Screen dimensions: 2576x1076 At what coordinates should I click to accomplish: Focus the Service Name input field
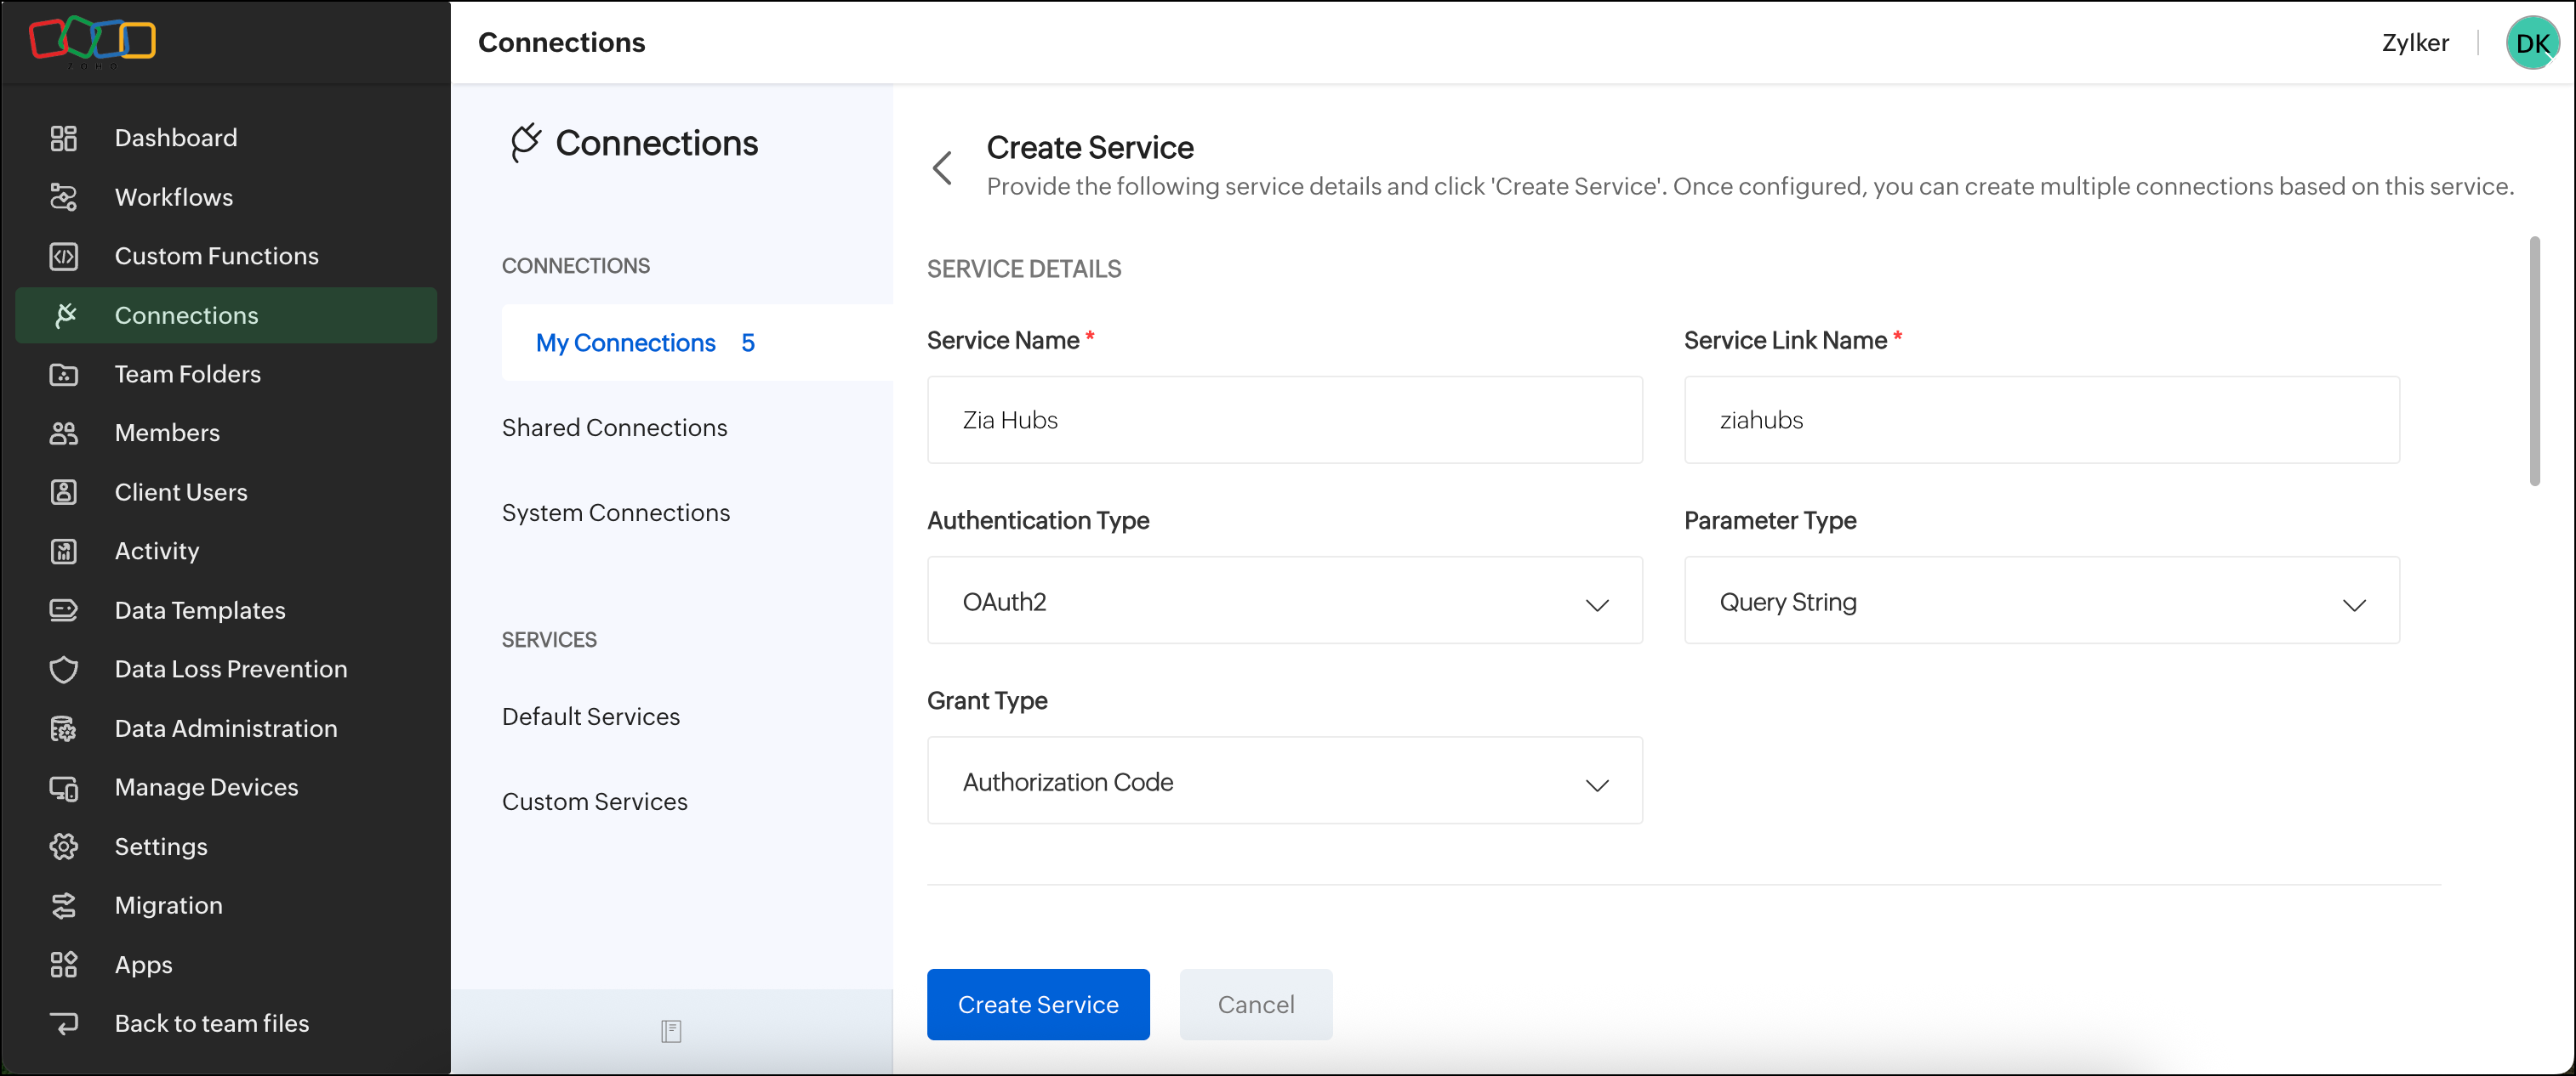pos(1284,420)
